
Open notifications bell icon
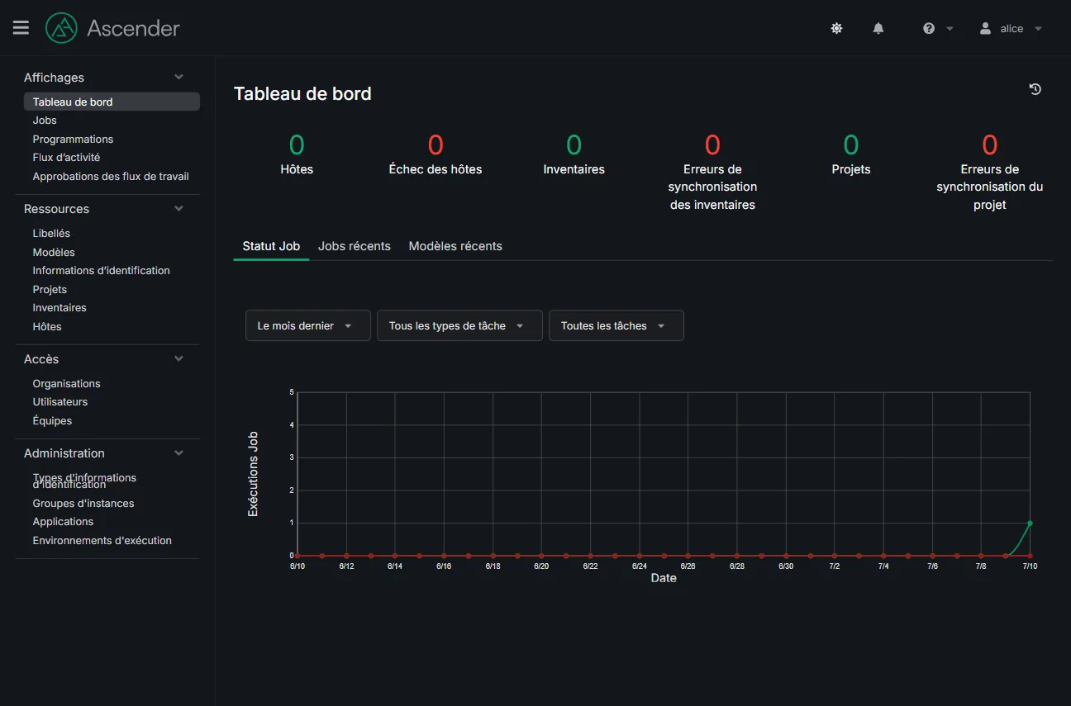[x=878, y=28]
